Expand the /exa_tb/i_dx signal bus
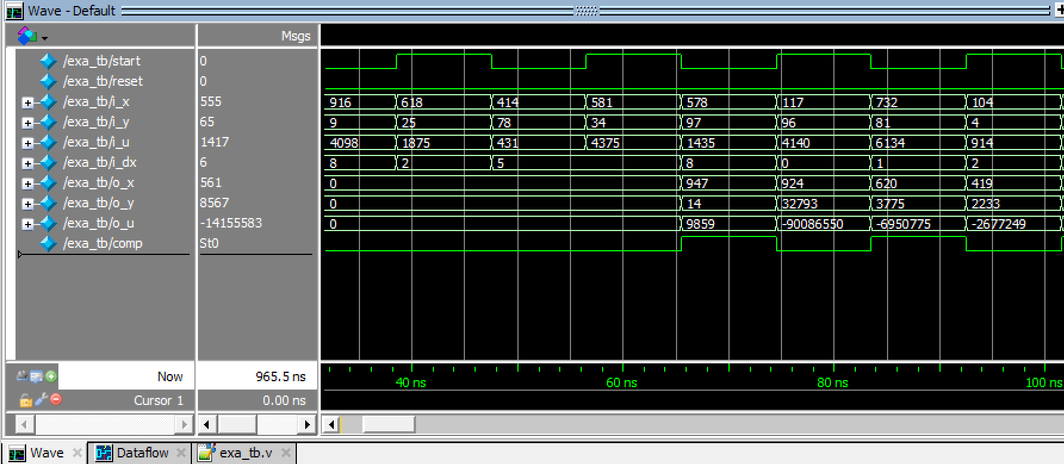This screenshot has height=464, width=1064. pos(27,163)
